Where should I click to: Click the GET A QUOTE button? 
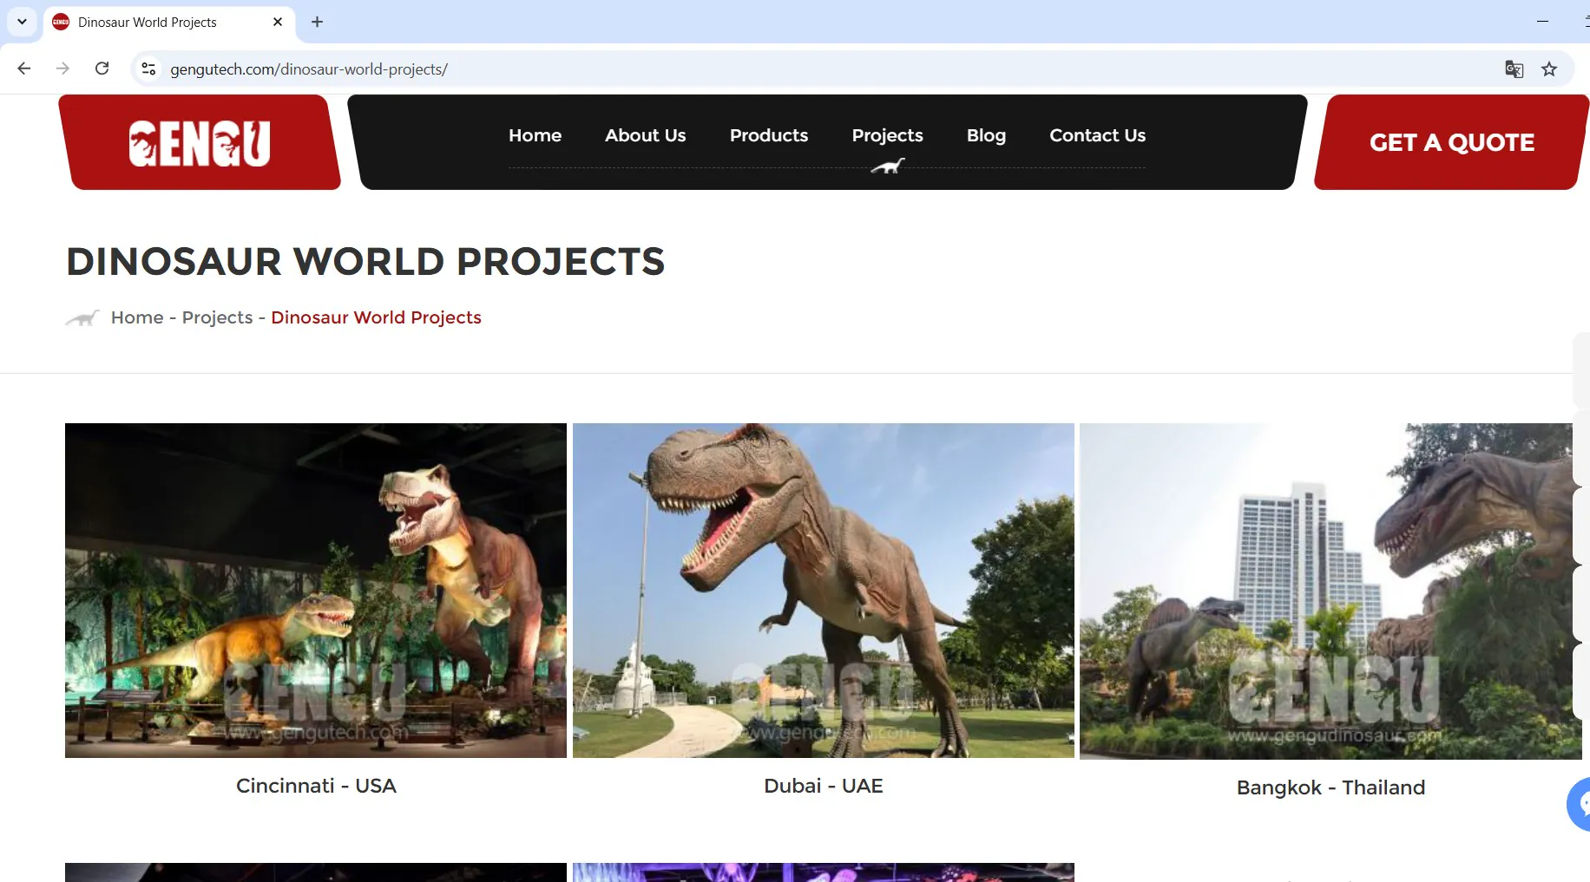1451,142
